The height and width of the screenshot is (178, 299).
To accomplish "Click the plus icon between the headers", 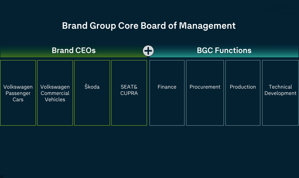I will 148,51.
